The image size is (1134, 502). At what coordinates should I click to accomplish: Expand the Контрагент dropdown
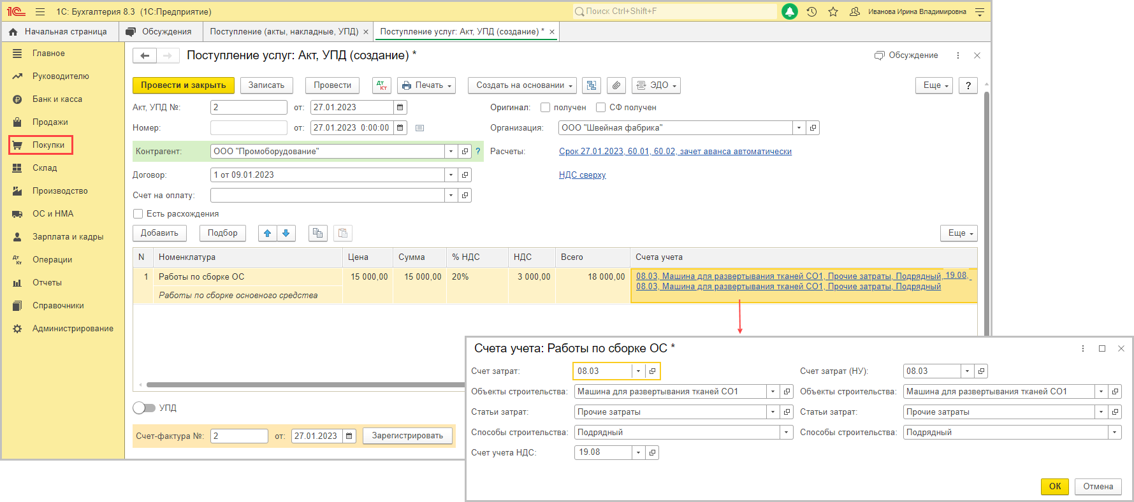coord(451,152)
